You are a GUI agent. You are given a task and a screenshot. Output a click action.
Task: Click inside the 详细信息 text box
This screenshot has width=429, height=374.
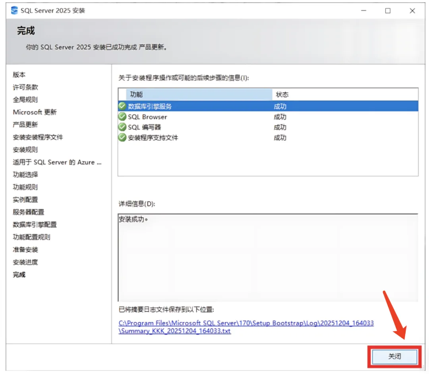[268, 258]
